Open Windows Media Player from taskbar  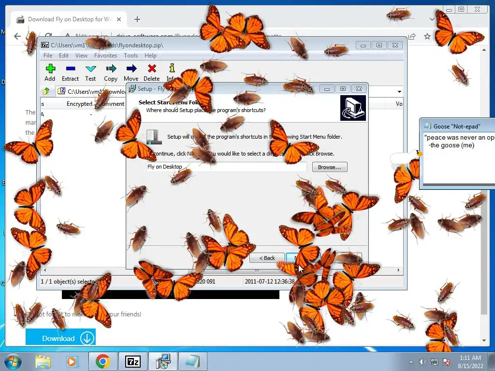pyautogui.click(x=72, y=361)
